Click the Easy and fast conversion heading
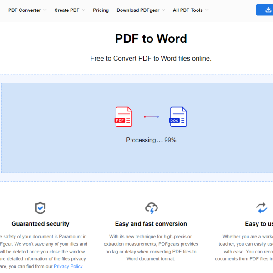 coord(151,224)
